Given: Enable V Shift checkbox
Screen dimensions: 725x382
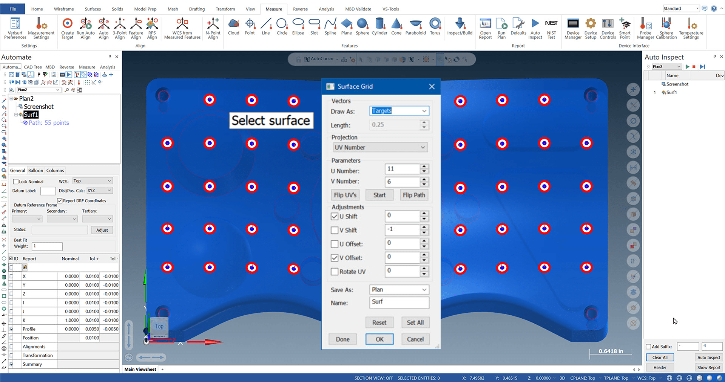Looking at the screenshot, I should tap(334, 230).
